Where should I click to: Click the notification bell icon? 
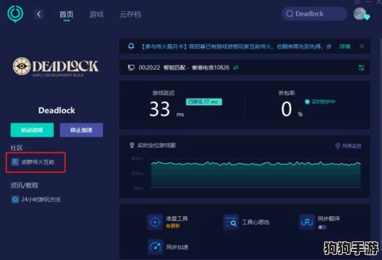click(x=131, y=46)
